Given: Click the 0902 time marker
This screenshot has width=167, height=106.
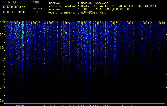Looking at the screenshot, I should [x=34, y=23].
